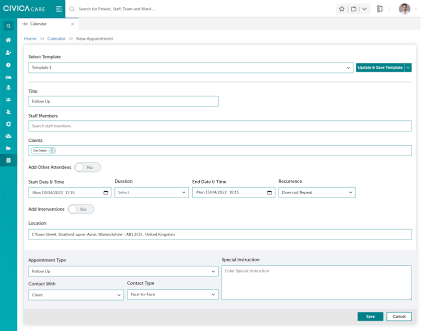Click the star favourites icon
This screenshot has height=331, width=421.
tap(342, 9)
